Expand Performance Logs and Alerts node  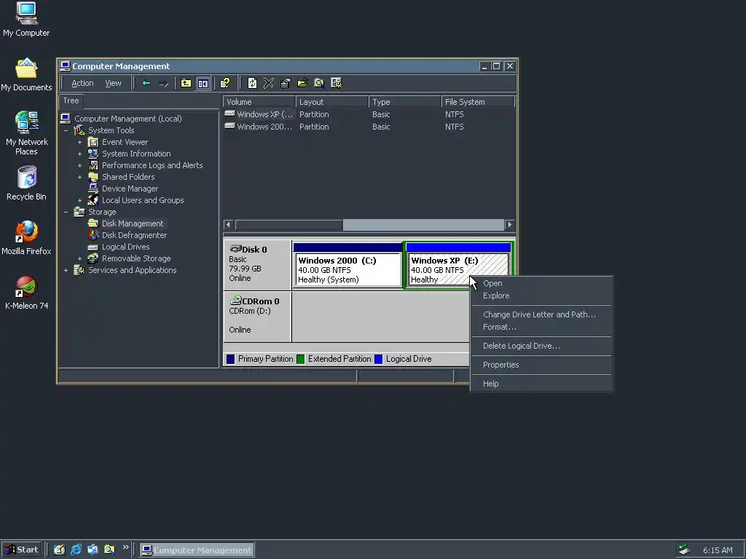tap(80, 165)
